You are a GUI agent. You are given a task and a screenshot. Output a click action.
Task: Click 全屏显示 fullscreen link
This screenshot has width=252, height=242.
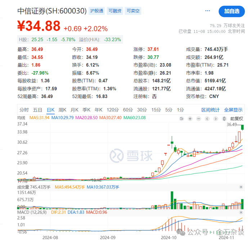pyautogui.click(x=233, y=110)
